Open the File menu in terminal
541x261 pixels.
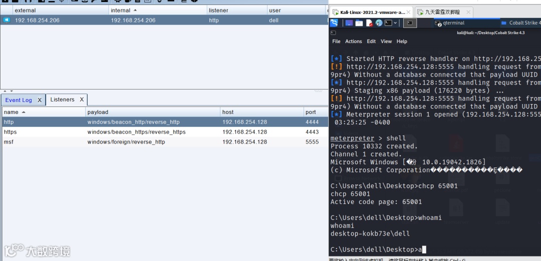(336, 41)
